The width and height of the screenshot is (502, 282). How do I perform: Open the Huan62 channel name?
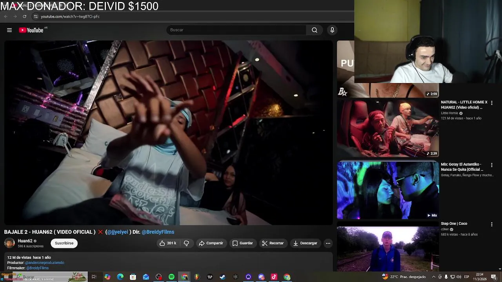tap(25, 241)
